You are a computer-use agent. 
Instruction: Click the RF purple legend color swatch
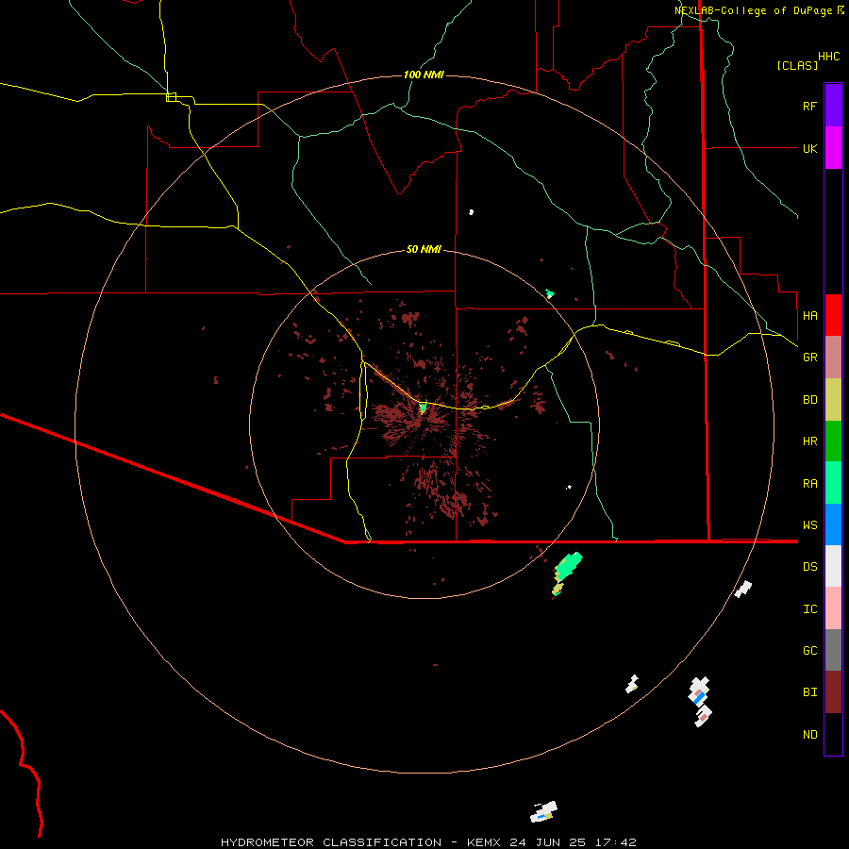pos(833,106)
